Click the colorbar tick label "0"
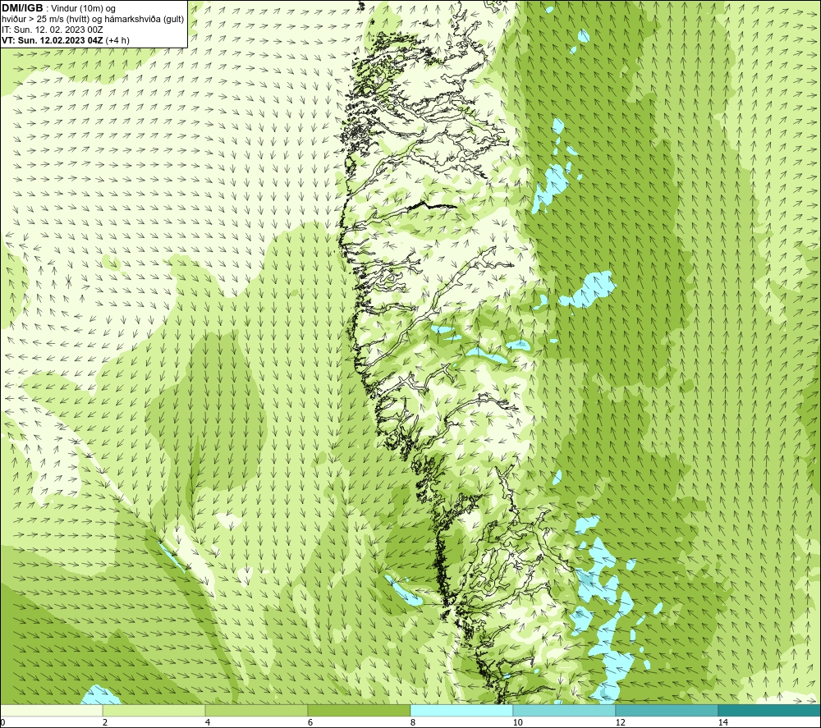 (2, 722)
